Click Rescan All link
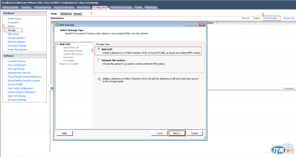Viewport: 296px width, 157px height. pyautogui.click(x=289, y=18)
